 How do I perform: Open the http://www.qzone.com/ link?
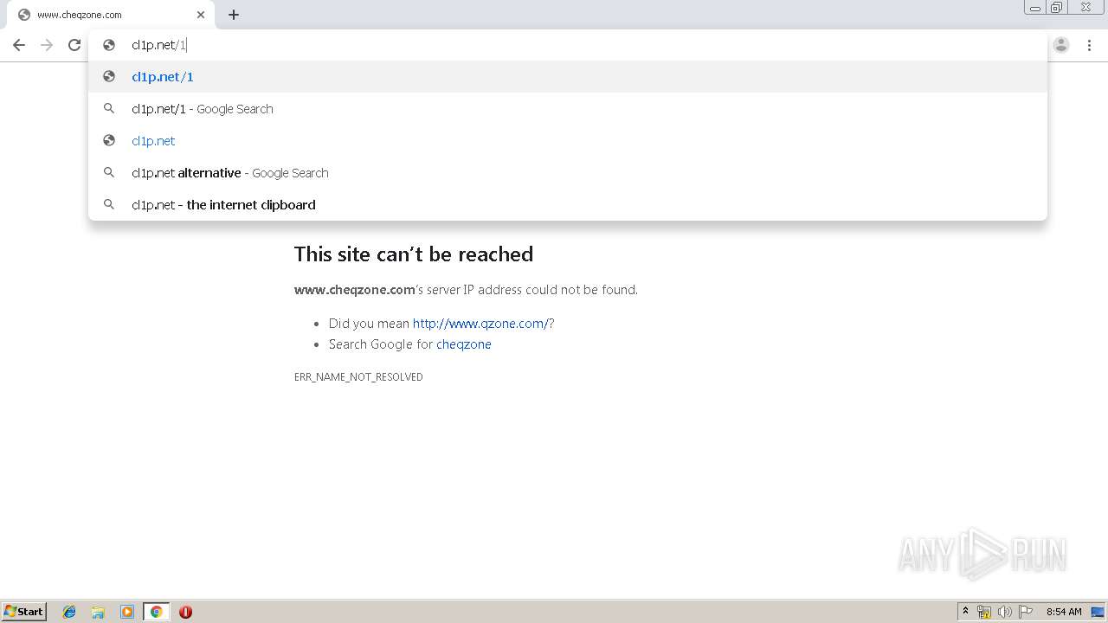[480, 323]
